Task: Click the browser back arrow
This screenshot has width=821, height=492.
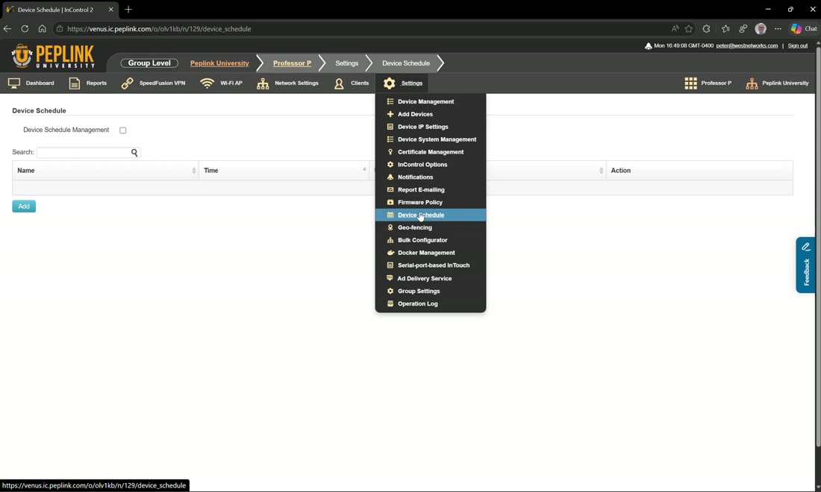Action: [x=7, y=29]
